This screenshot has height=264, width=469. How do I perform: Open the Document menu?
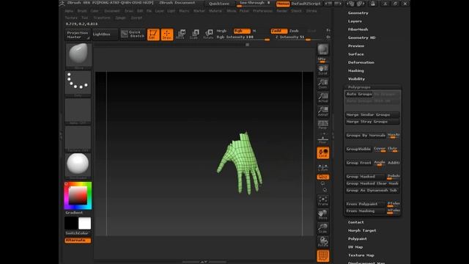112,11
